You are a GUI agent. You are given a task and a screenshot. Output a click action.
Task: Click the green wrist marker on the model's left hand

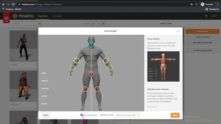tap(110, 68)
